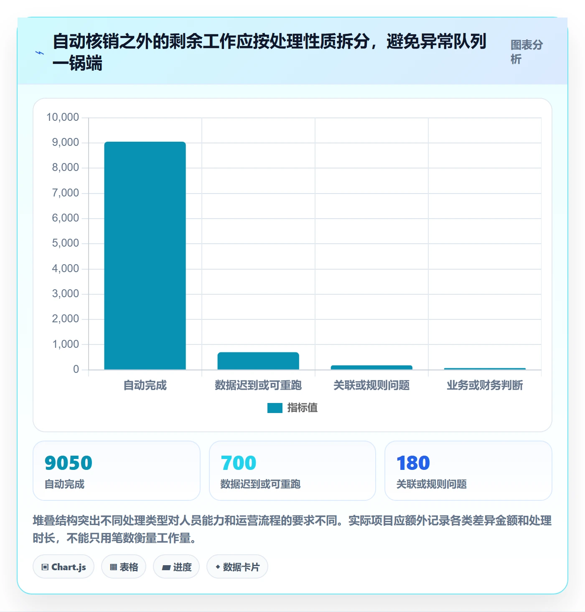This screenshot has height=612, width=585.
Task: Click the Chart.js tag chip
Action: coord(64,567)
